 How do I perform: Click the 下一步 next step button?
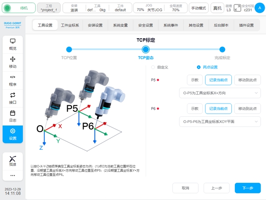tap(248, 188)
